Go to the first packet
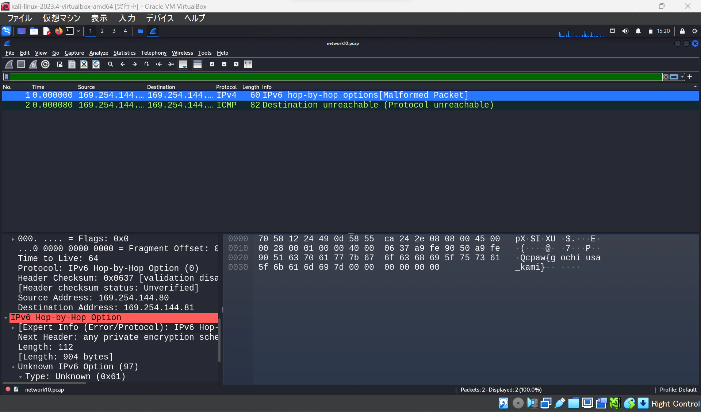The height and width of the screenshot is (412, 701). click(159, 64)
